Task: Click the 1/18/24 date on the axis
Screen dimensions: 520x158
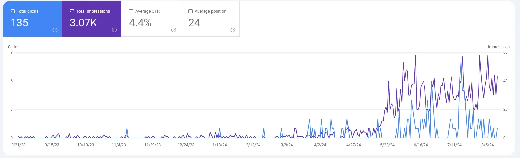Action: click(220, 145)
